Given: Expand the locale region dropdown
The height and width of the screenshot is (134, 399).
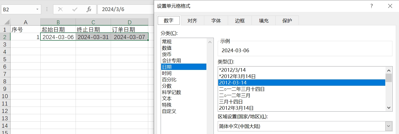Looking at the screenshot, I should (388, 126).
